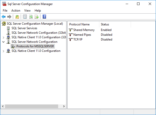Open Properties from the toolbar
The image size is (156, 115).
point(25,17)
